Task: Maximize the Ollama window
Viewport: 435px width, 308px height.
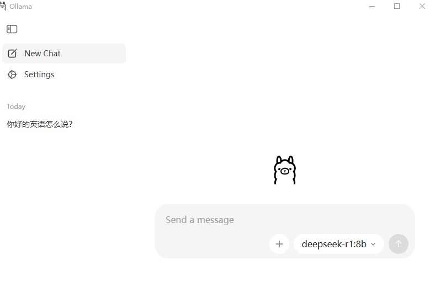Action: 397,6
